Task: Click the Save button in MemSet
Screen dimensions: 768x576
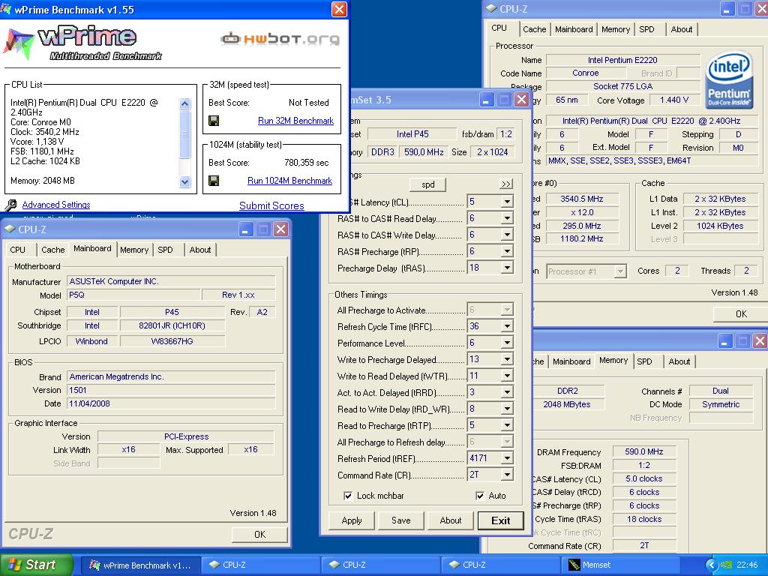Action: click(x=401, y=520)
